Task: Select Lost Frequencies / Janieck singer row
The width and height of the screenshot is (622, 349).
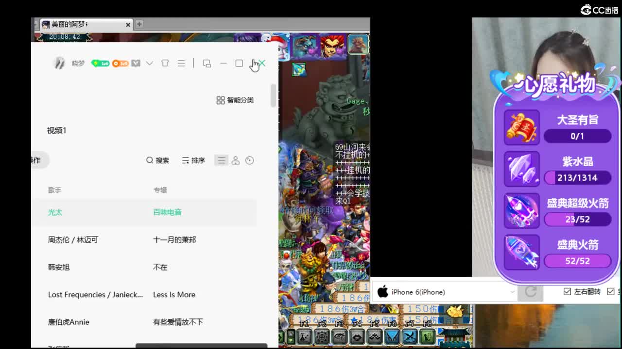Action: pyautogui.click(x=95, y=295)
